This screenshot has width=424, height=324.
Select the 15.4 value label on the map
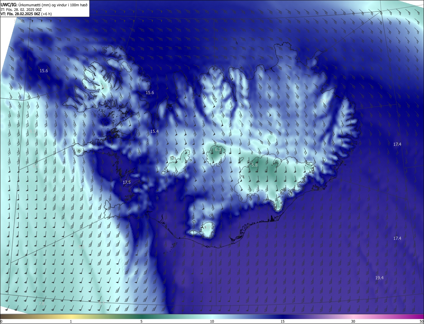[x=154, y=132]
